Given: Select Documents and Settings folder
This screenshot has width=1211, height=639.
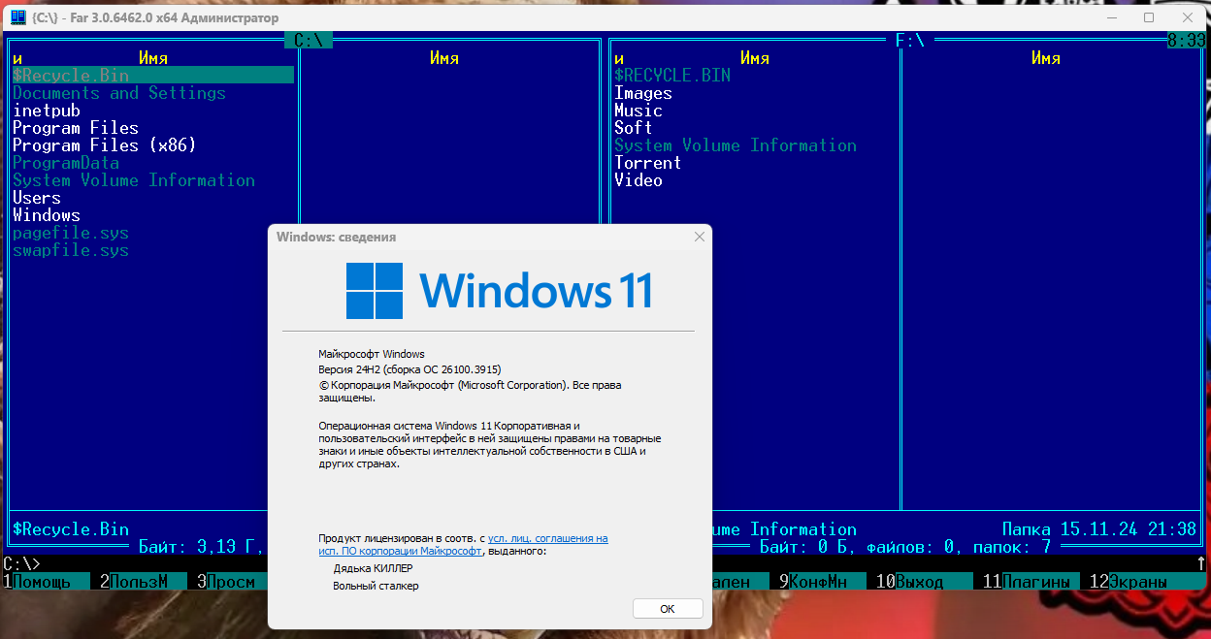Looking at the screenshot, I should pos(119,93).
